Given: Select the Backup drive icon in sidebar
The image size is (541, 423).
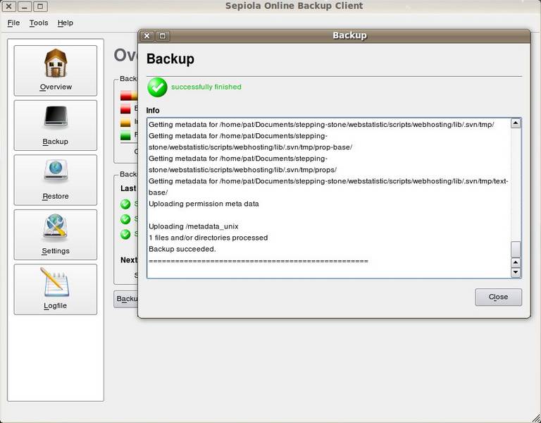Looking at the screenshot, I should tap(56, 117).
